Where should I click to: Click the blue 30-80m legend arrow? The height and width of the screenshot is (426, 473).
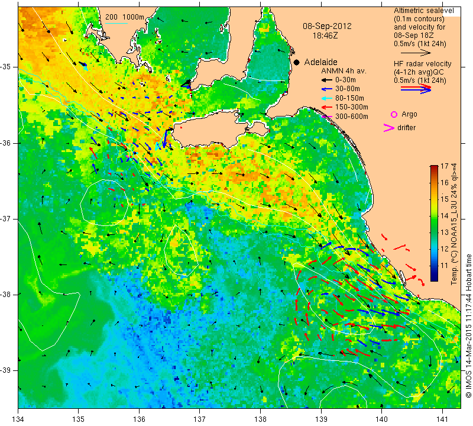(326, 89)
